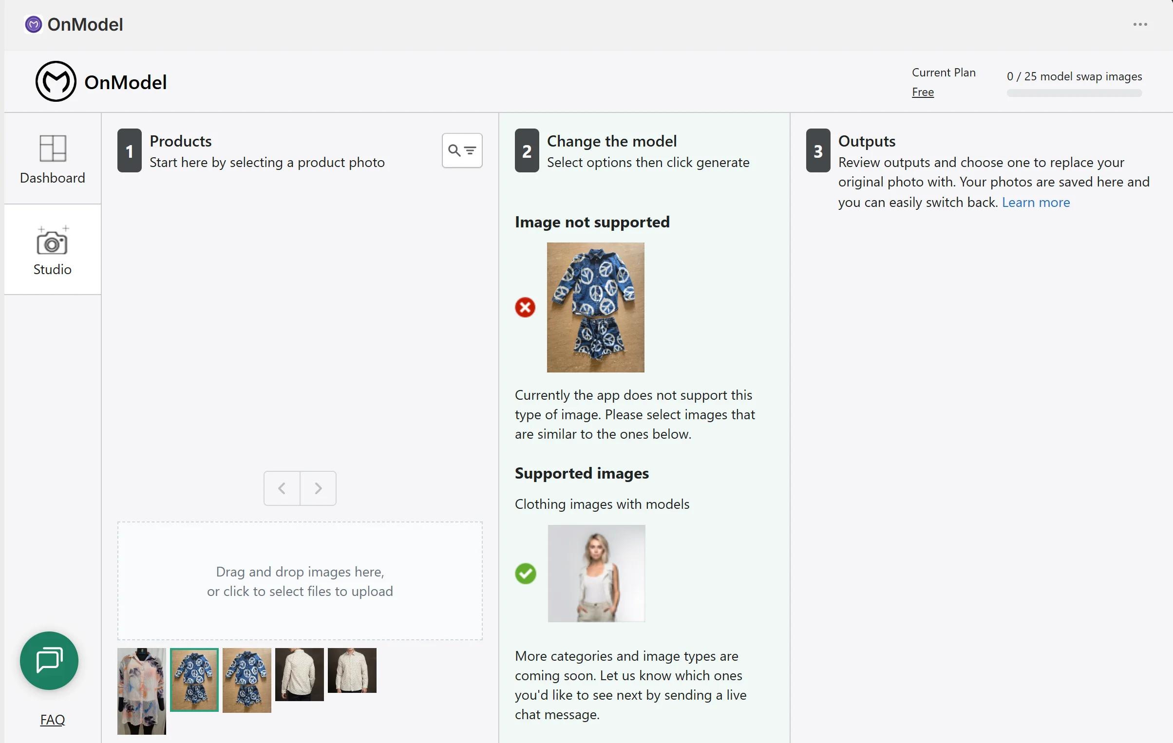Click the green checkmark supported icon
The width and height of the screenshot is (1173, 743).
point(526,574)
